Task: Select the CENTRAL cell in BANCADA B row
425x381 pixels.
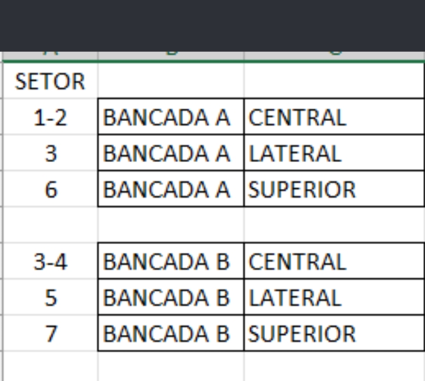Action: tap(335, 261)
